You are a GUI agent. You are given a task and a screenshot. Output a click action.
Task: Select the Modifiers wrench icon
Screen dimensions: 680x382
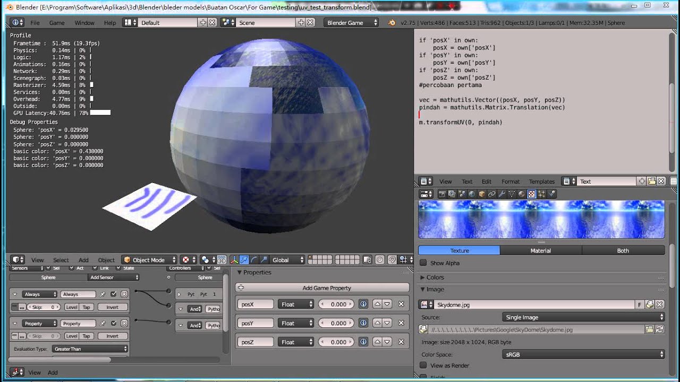[x=501, y=194]
